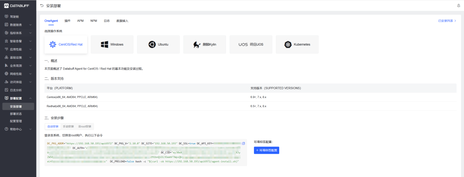
Task: Open 安装部署 in the sidebar
Action: coord(18,106)
